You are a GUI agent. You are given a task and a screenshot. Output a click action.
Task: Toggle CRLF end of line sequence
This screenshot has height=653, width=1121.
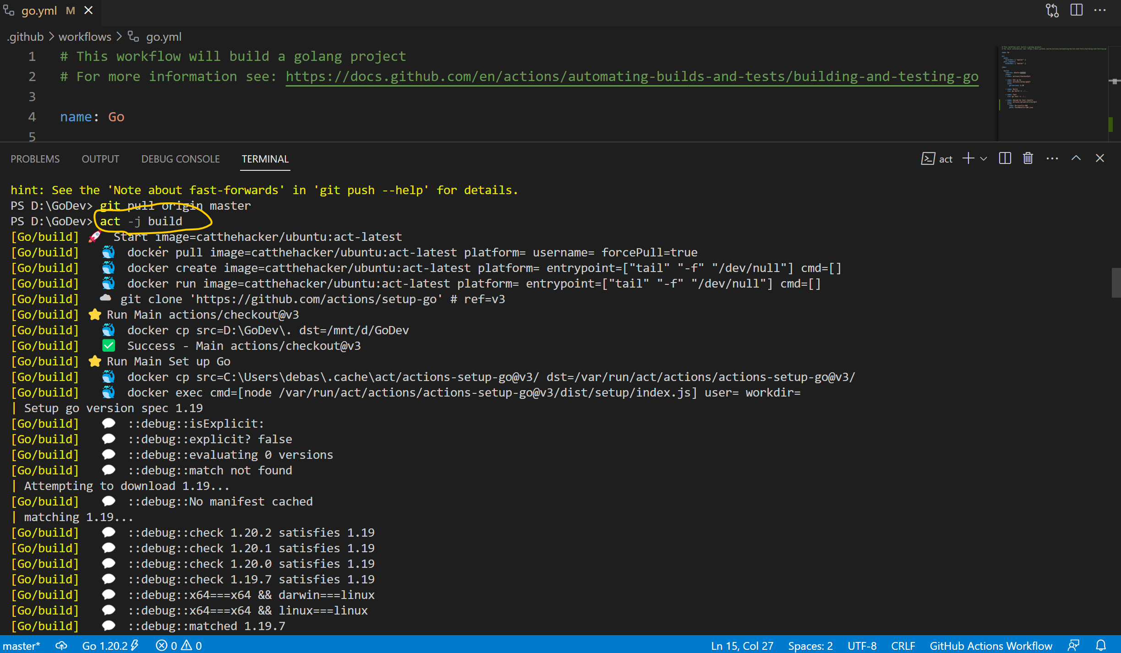[902, 646]
